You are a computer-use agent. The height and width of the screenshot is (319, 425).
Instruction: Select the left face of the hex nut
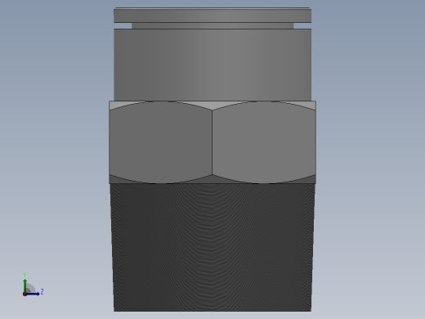(x=161, y=142)
